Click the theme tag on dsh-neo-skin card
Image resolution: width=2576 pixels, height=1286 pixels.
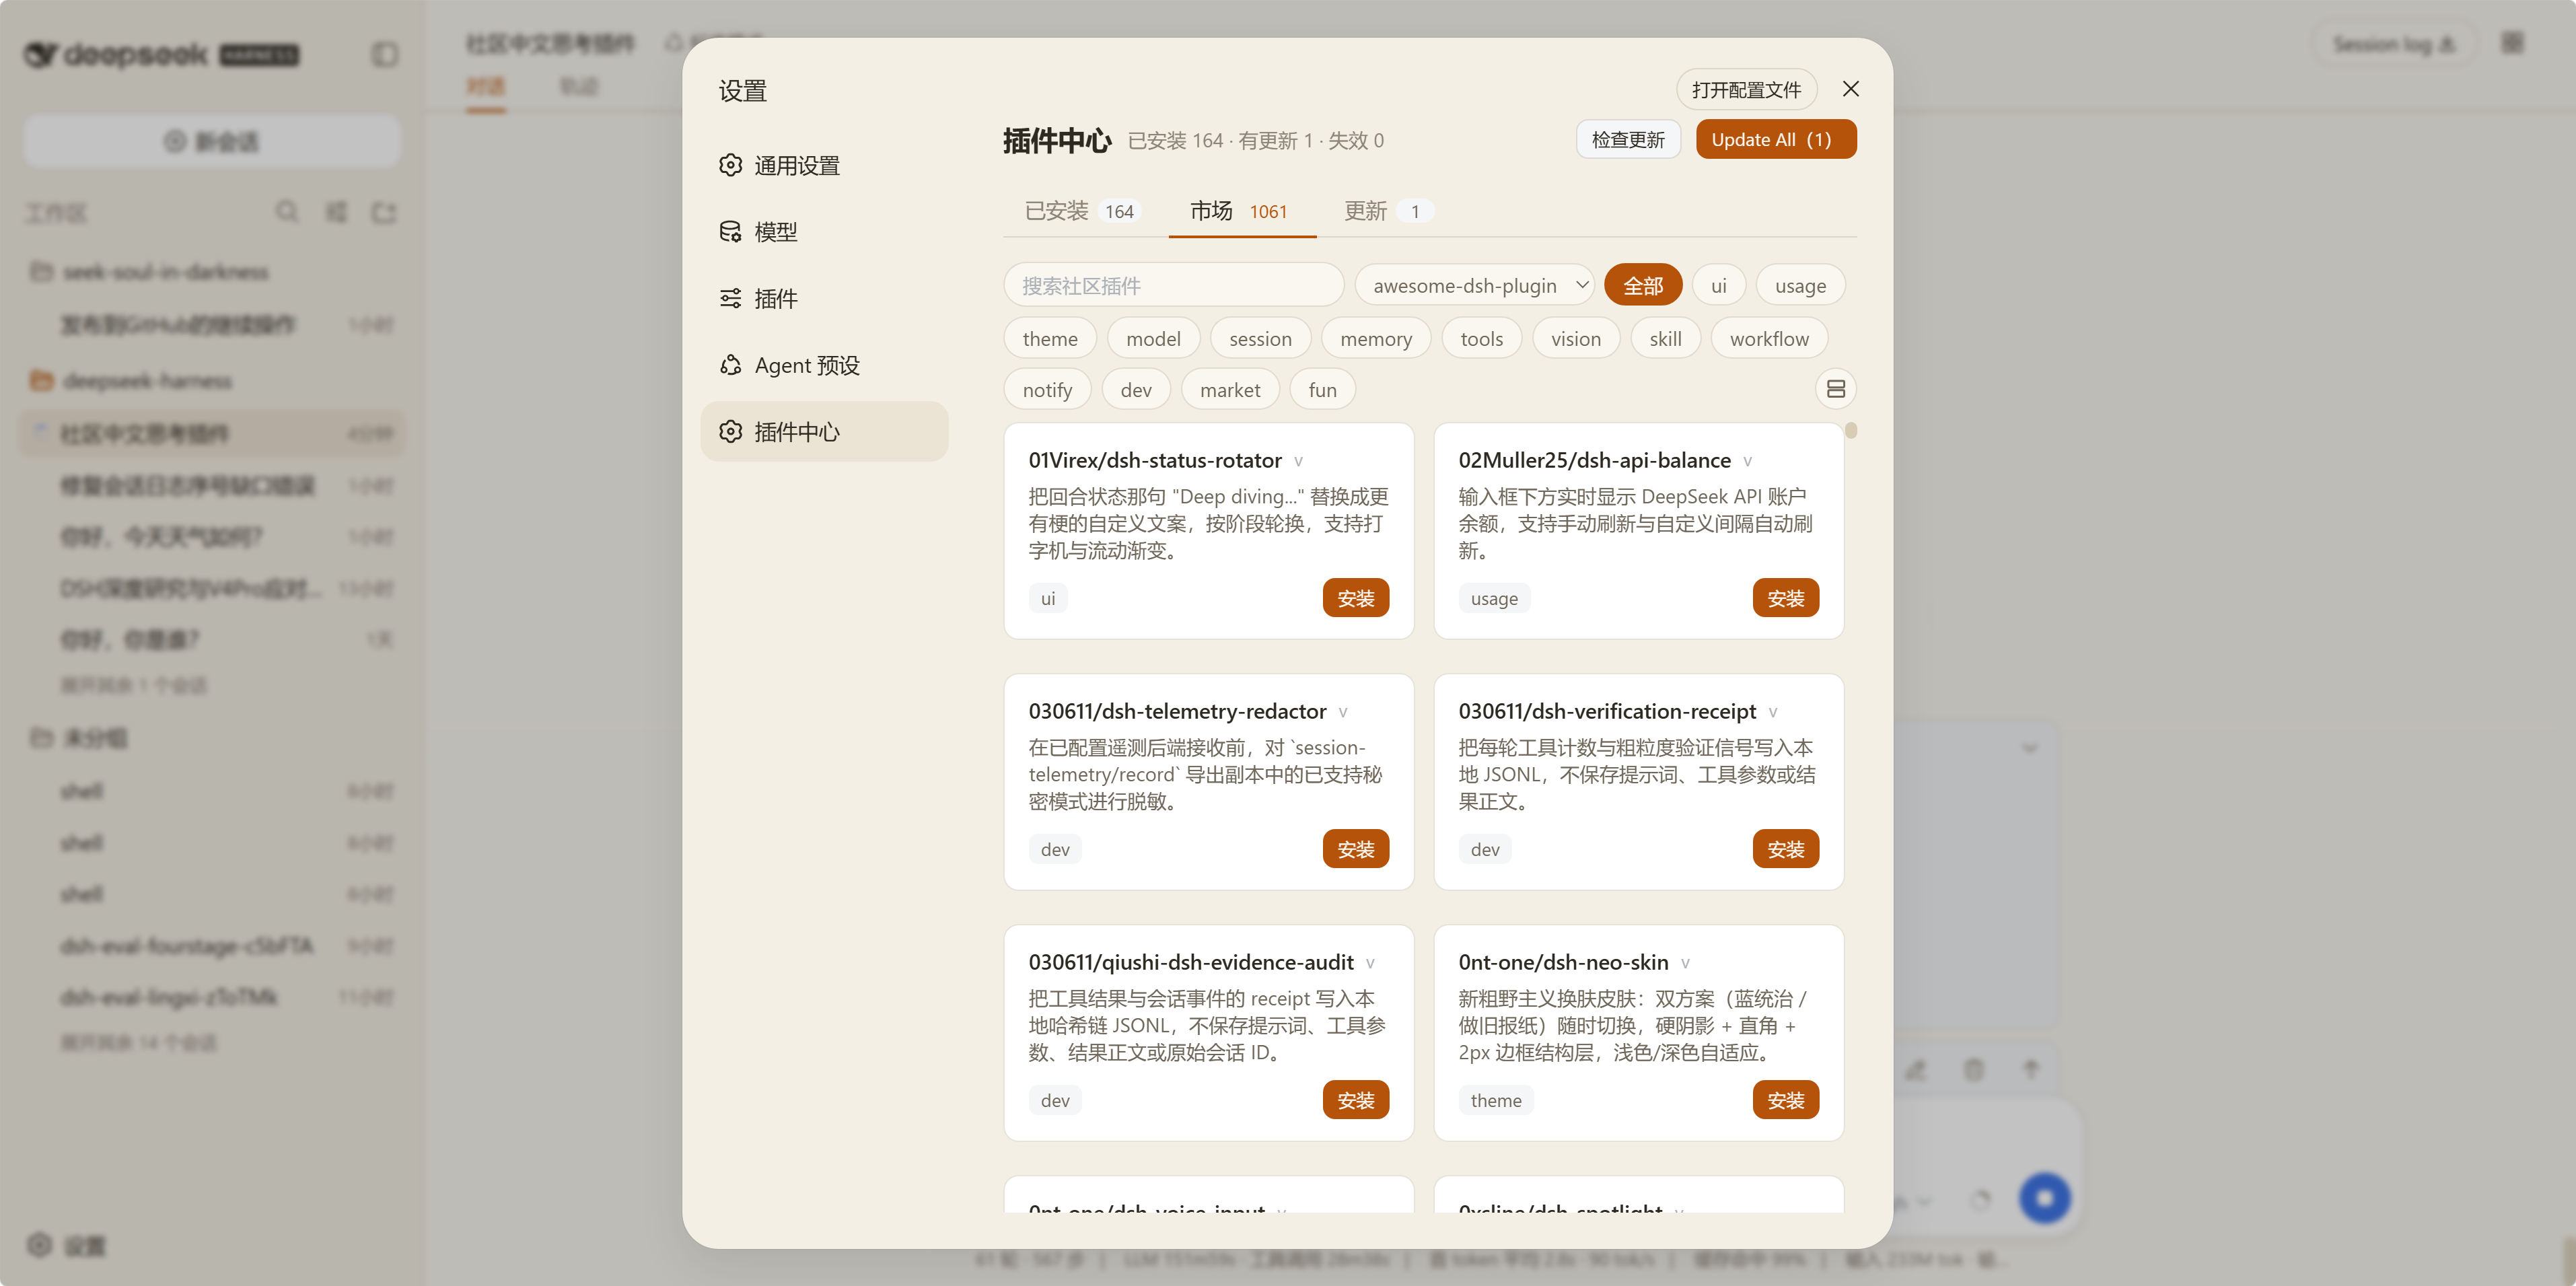pyautogui.click(x=1496, y=1100)
